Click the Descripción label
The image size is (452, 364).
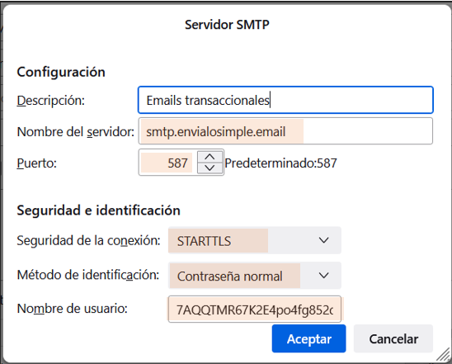tap(51, 101)
